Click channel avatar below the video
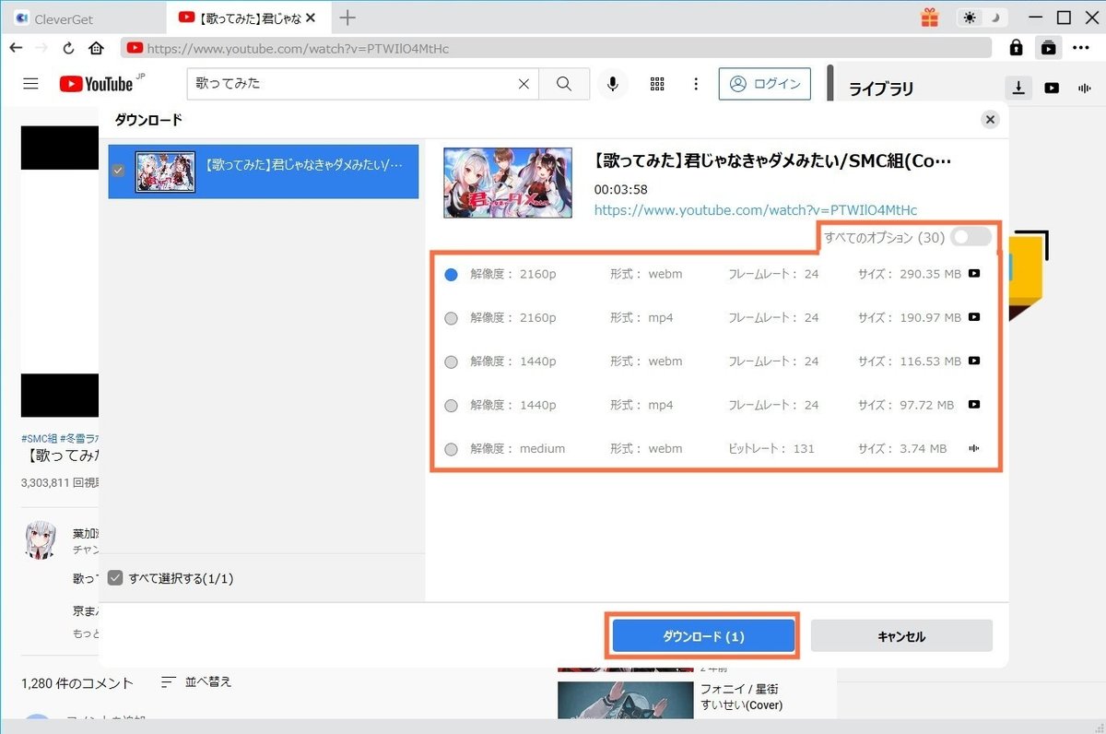Screen dimensions: 1106x734 pos(41,539)
